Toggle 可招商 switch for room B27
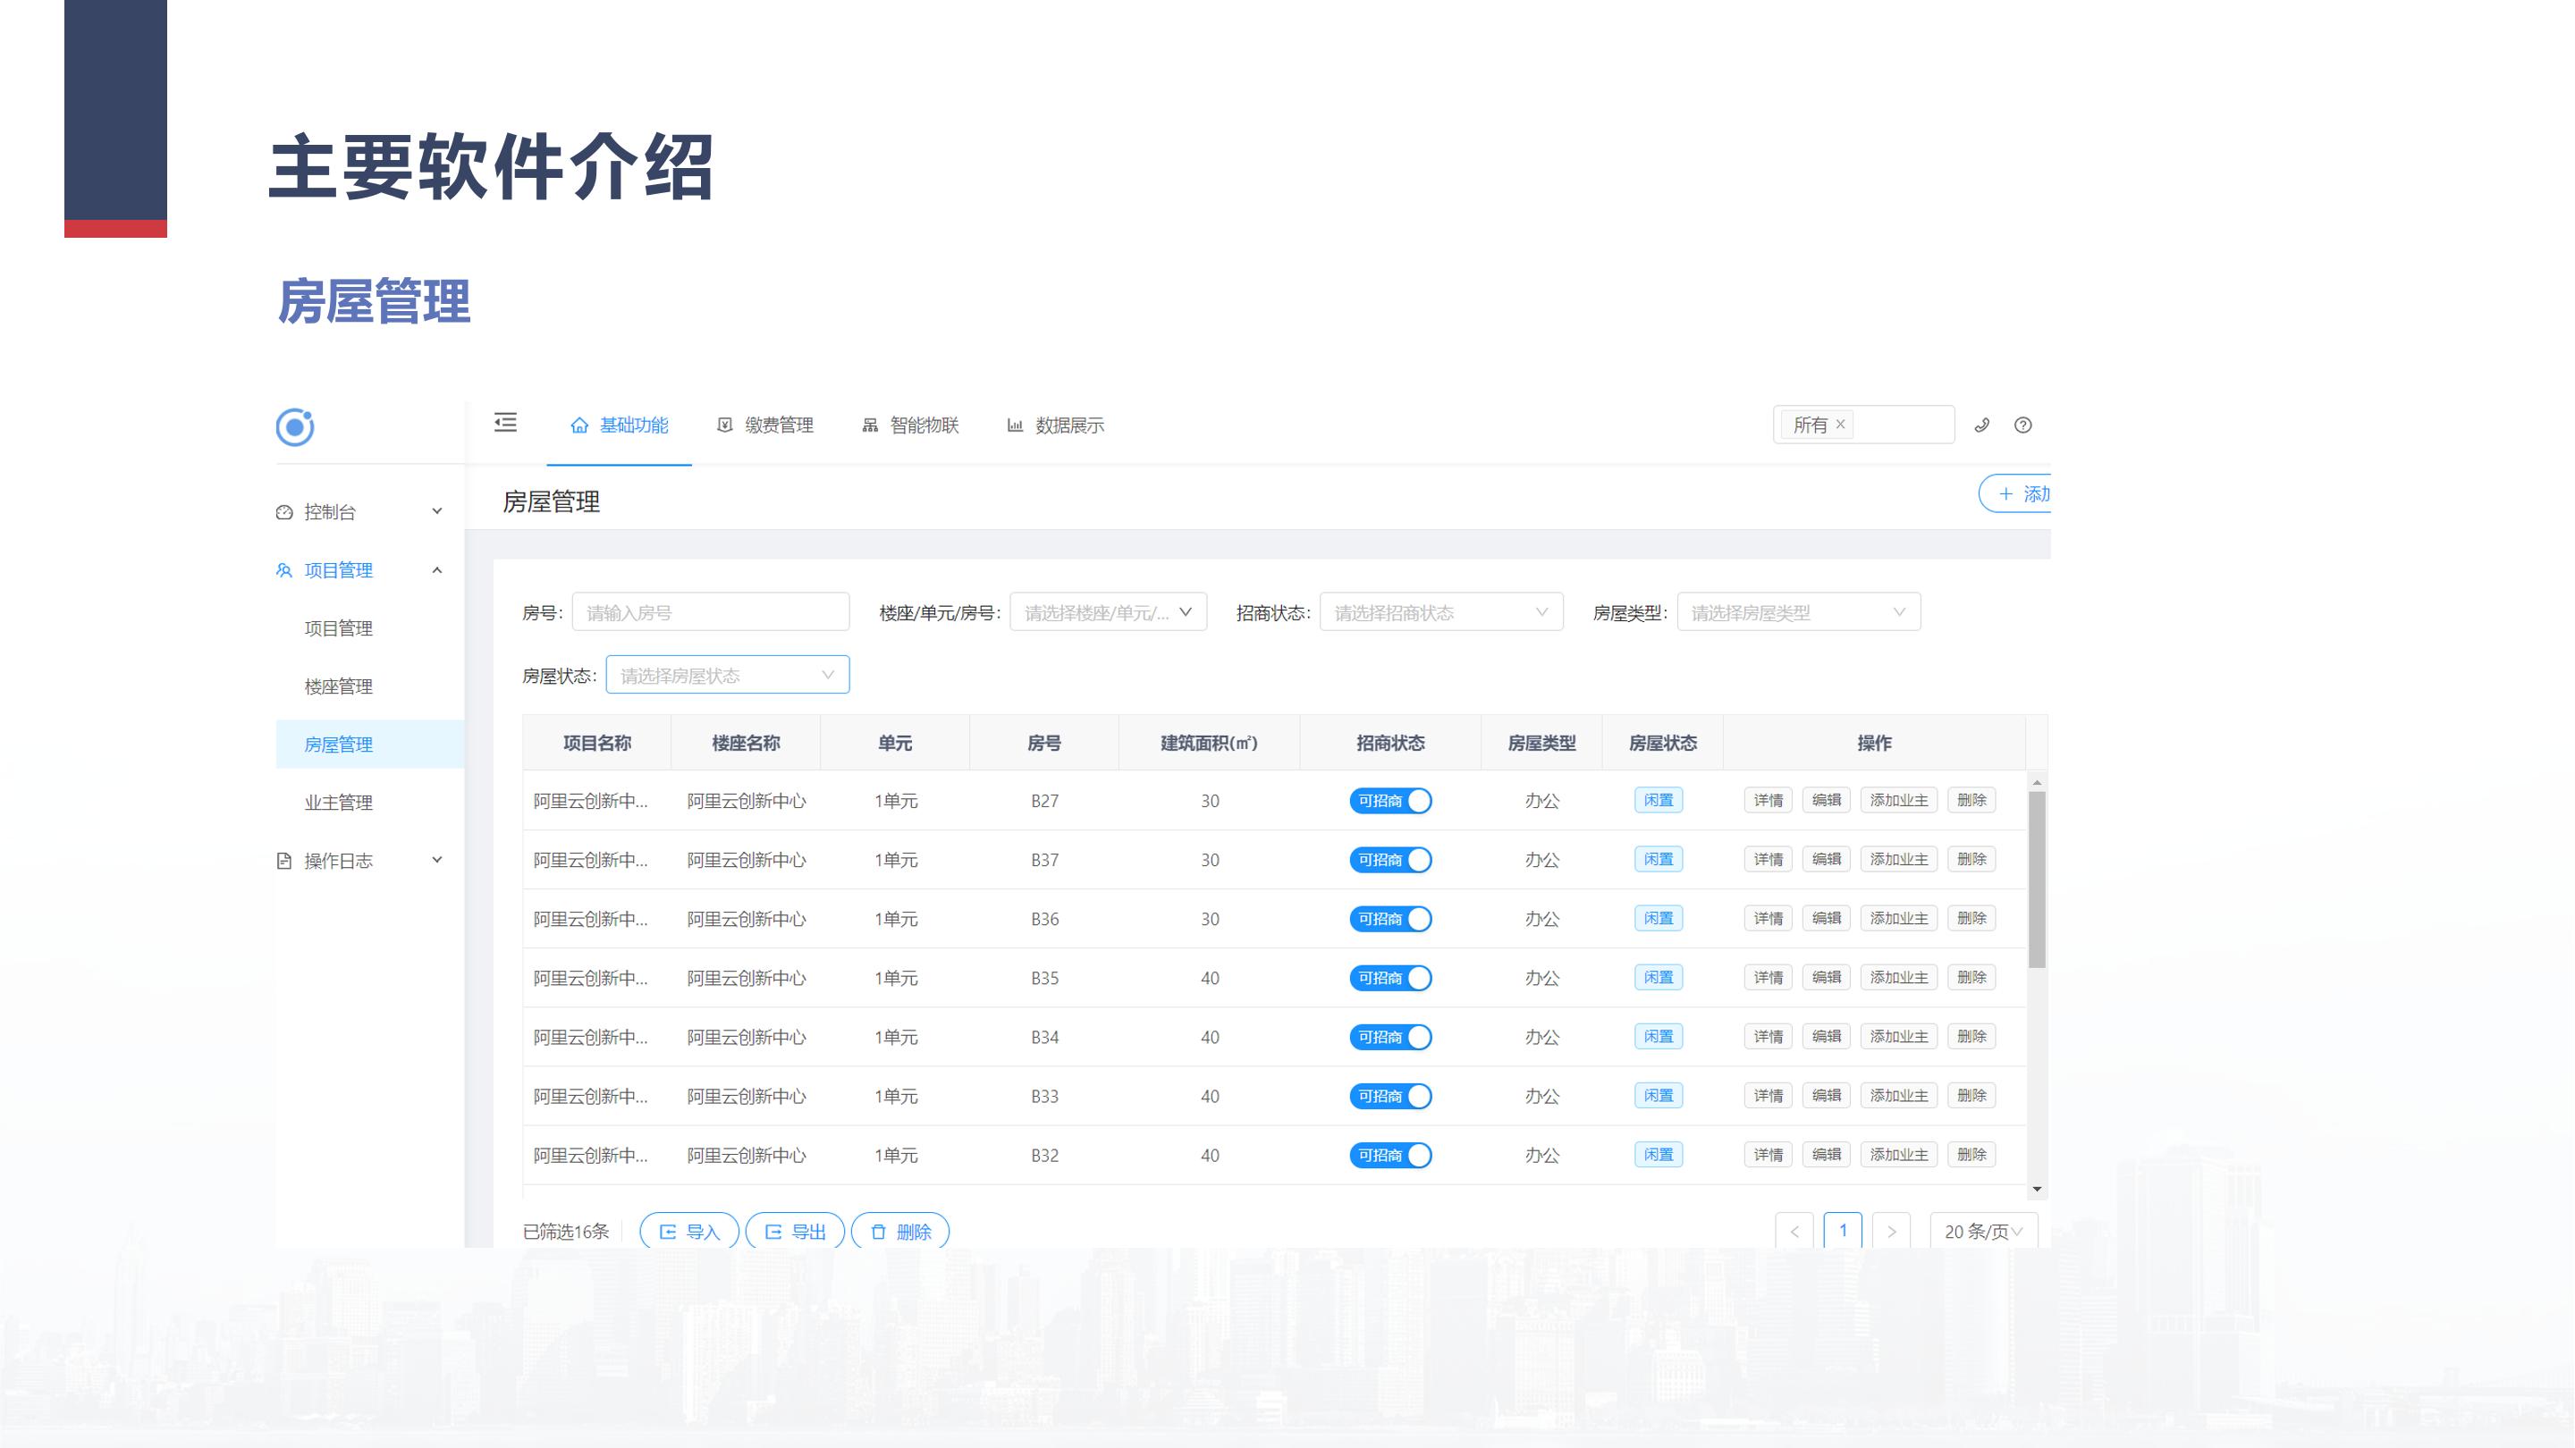2575x1448 pixels. (x=1390, y=802)
